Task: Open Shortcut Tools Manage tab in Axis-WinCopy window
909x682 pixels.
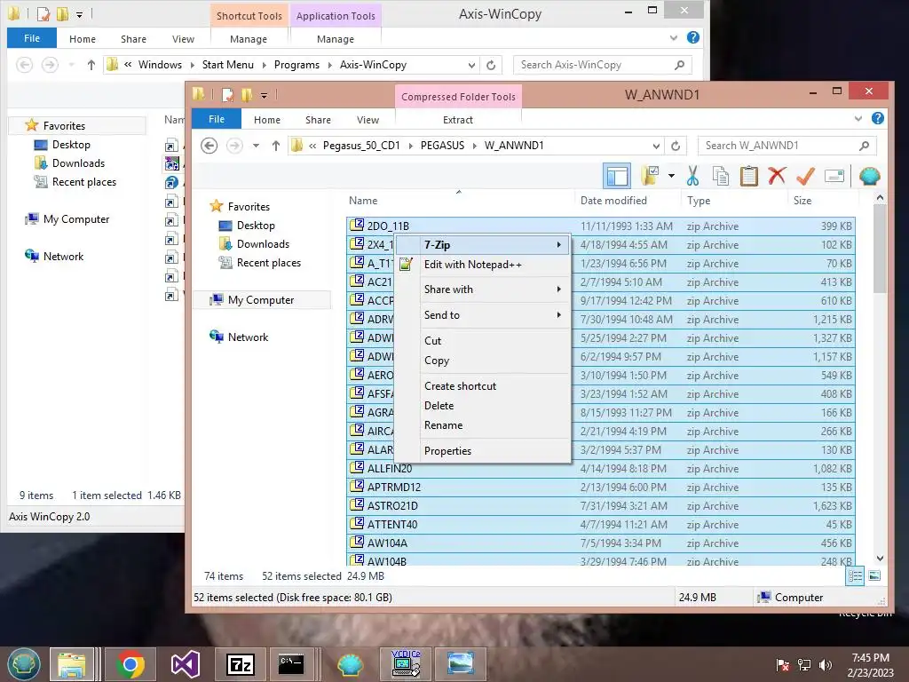Action: tap(249, 39)
